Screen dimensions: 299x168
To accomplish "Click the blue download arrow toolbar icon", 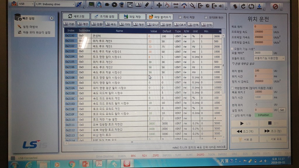I will tap(259, 6).
